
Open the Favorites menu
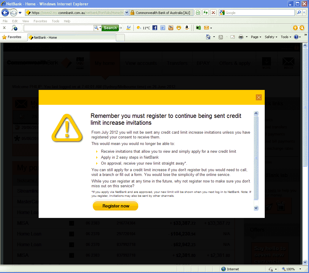tap(40, 21)
